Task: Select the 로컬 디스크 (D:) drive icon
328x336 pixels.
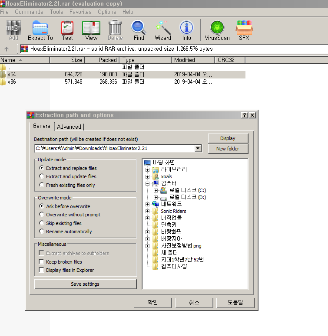Action: 164,198
